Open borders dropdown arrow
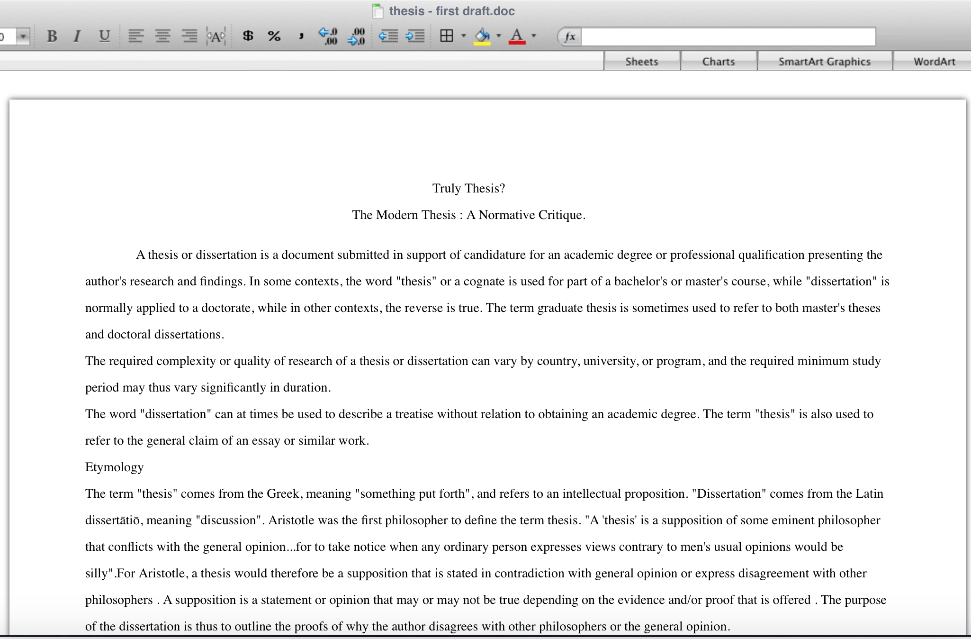 point(464,36)
